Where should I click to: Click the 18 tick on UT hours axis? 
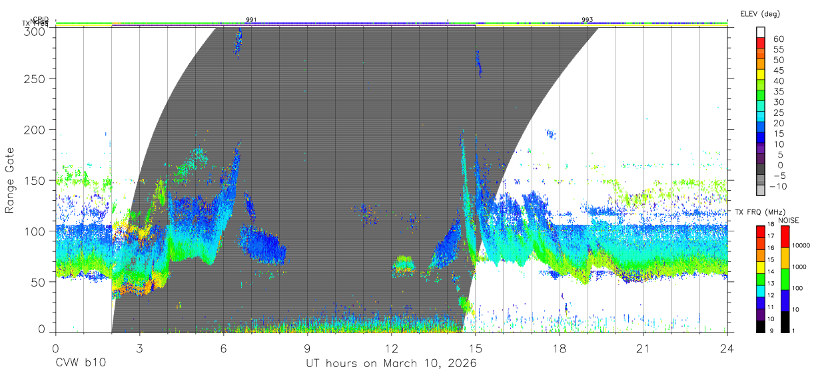(x=559, y=348)
